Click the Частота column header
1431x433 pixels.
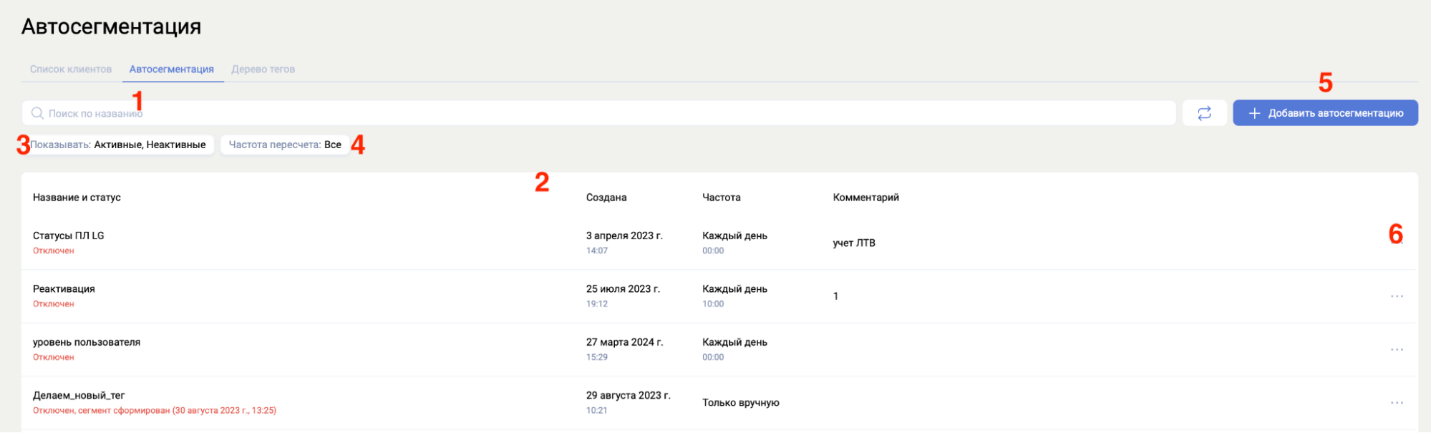pos(721,198)
